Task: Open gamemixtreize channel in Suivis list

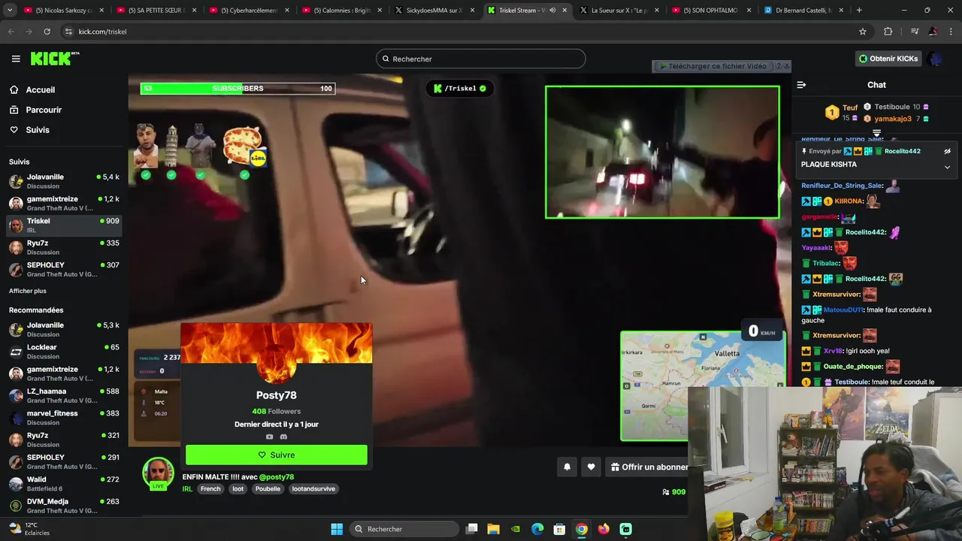Action: (x=64, y=203)
